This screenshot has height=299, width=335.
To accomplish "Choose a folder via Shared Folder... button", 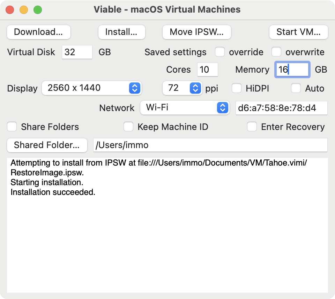I will (x=47, y=145).
